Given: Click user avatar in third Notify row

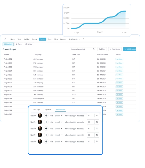Looking at the screenshot, I should (40, 128).
